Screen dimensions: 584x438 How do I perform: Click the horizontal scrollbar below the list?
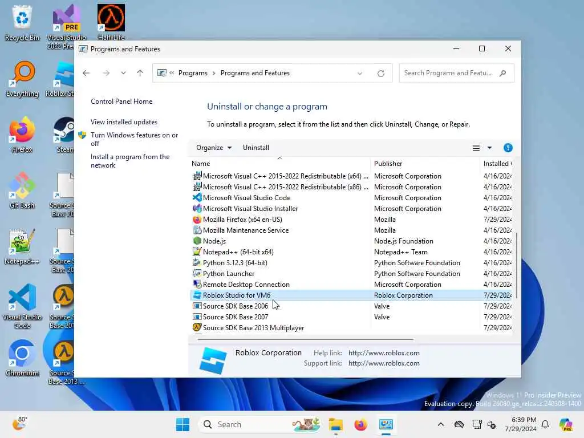tap(306, 339)
